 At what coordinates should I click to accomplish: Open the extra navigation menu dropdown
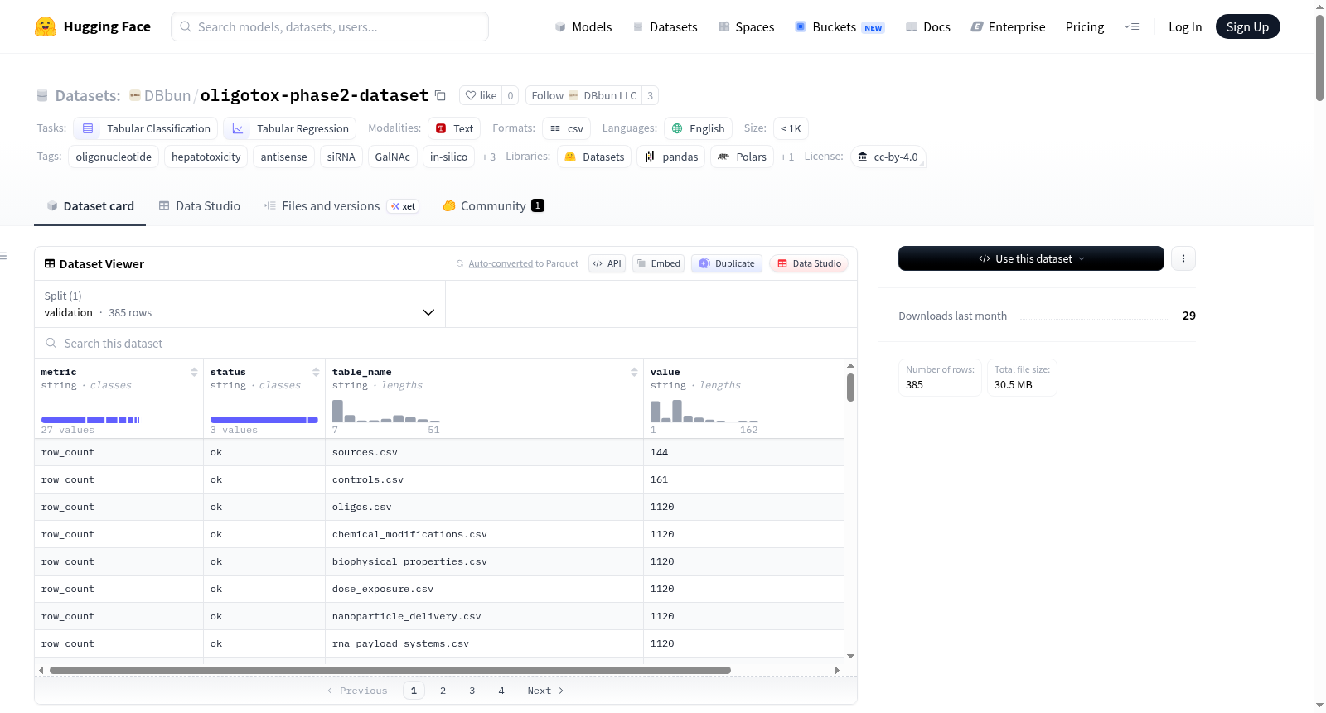point(1131,26)
